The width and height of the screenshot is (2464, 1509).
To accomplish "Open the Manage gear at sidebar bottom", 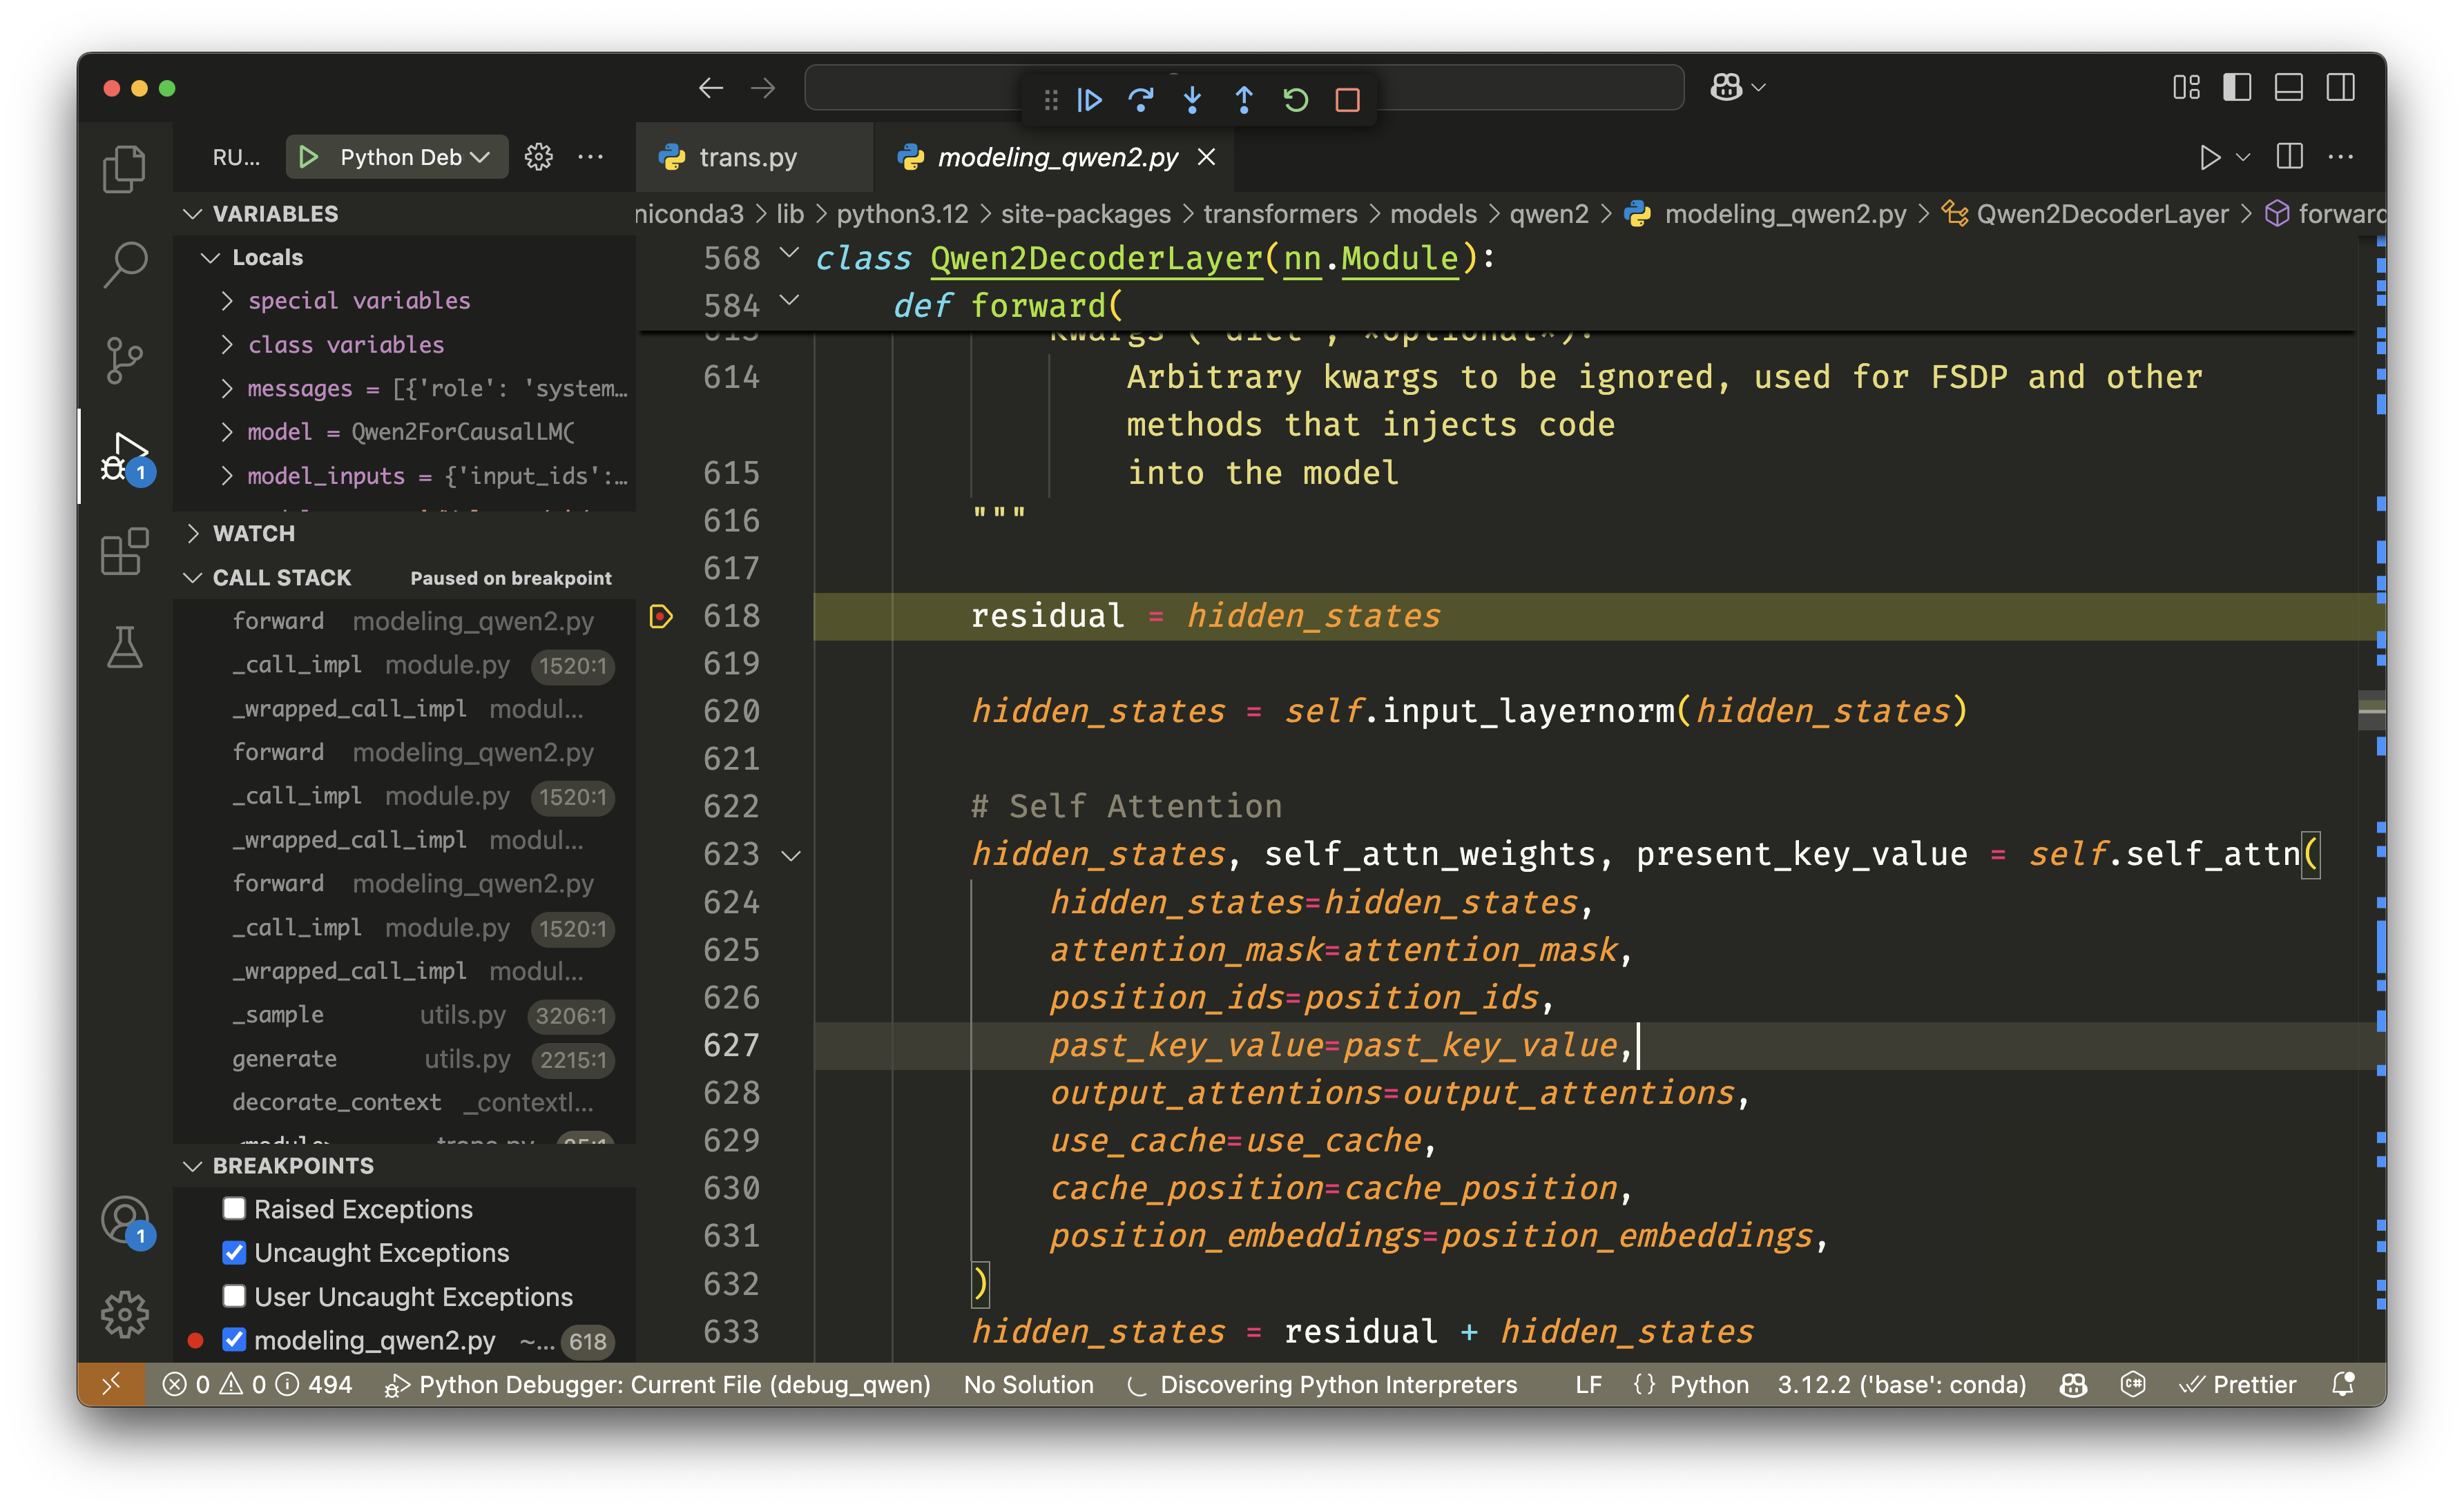I will click(x=124, y=1313).
